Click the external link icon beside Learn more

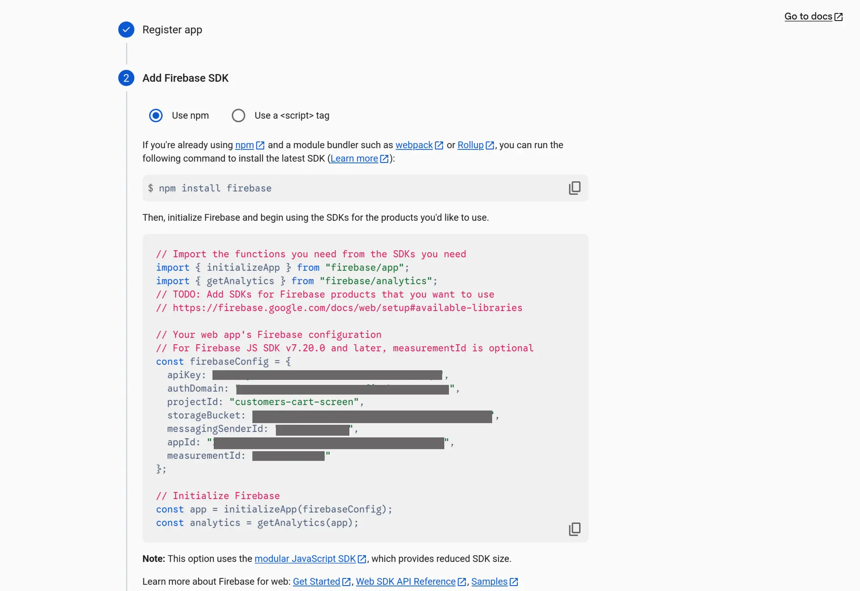[384, 159]
